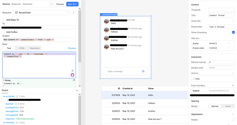This screenshot has height=125, width=237.
Task: Open the Submit event handler
Action: tap(213, 91)
